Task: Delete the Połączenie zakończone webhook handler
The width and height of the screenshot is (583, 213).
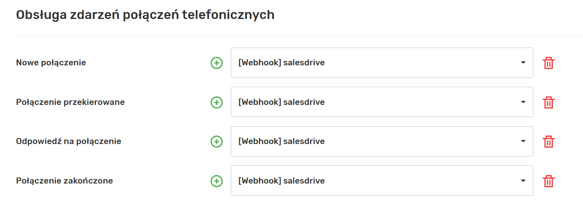Action: pos(548,181)
